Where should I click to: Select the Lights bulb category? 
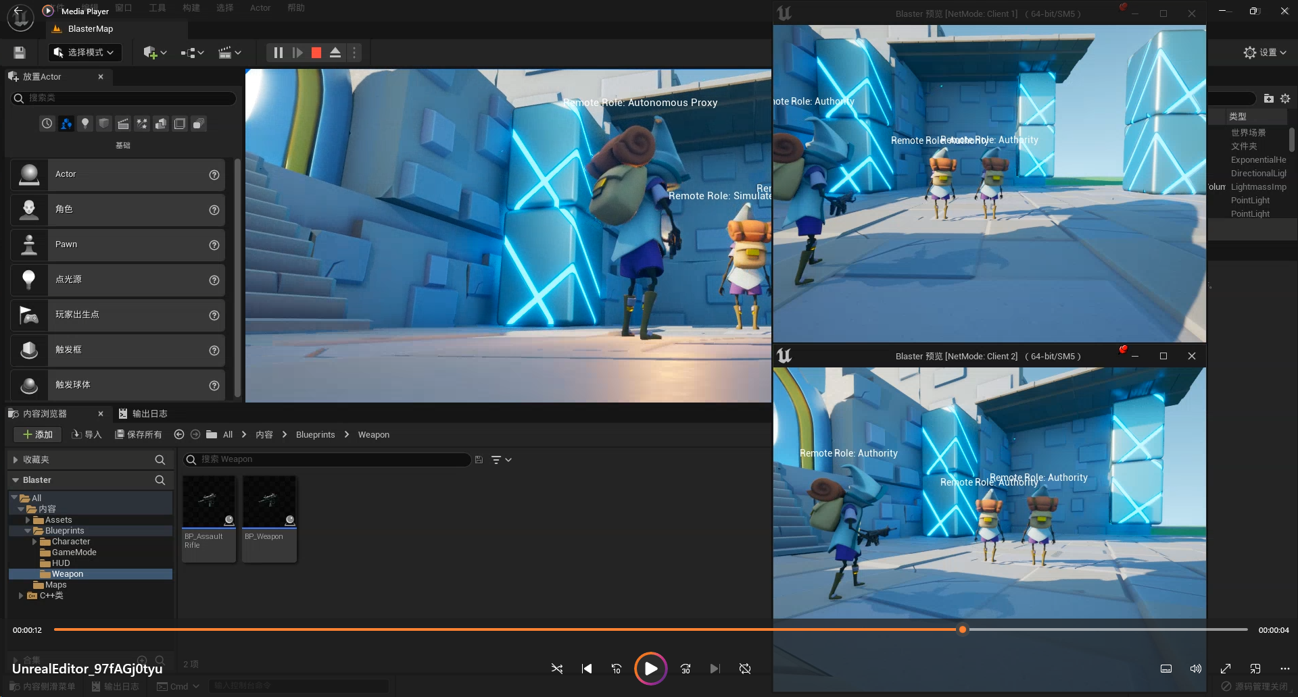coord(85,124)
